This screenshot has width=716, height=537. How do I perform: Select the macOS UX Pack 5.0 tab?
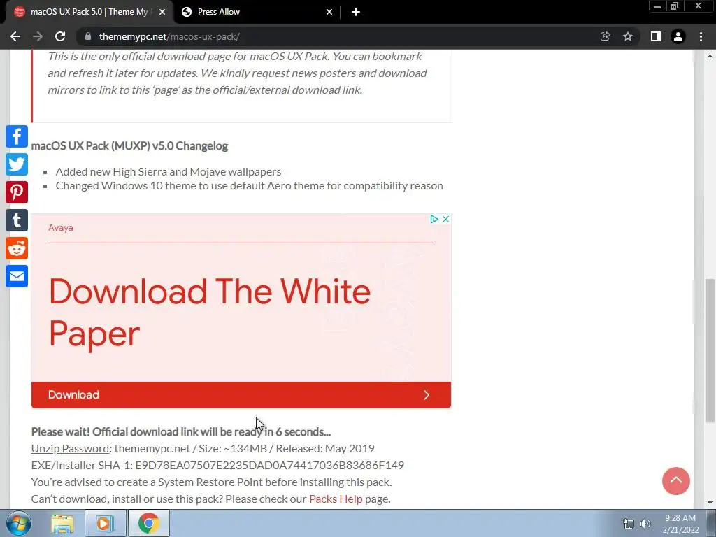pos(89,12)
